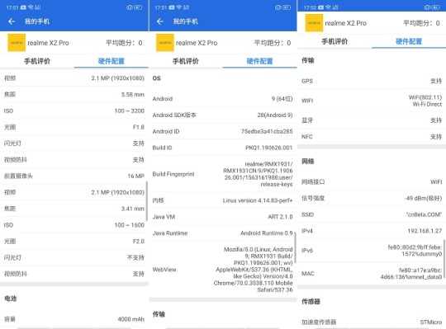Select the Android ID row
This screenshot has width=446, height=329.
[223, 131]
